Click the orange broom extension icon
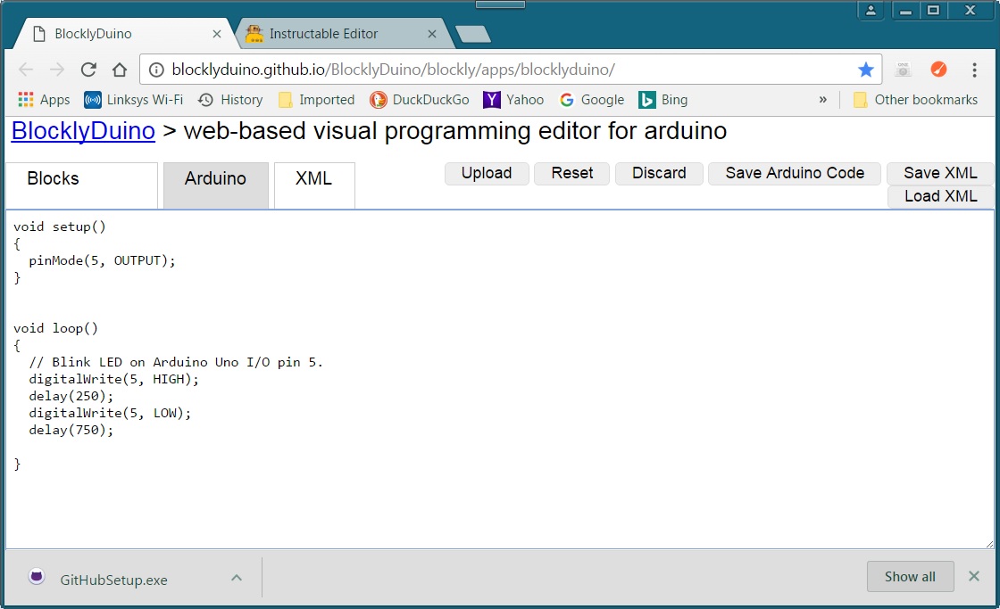This screenshot has width=1000, height=609. click(938, 69)
